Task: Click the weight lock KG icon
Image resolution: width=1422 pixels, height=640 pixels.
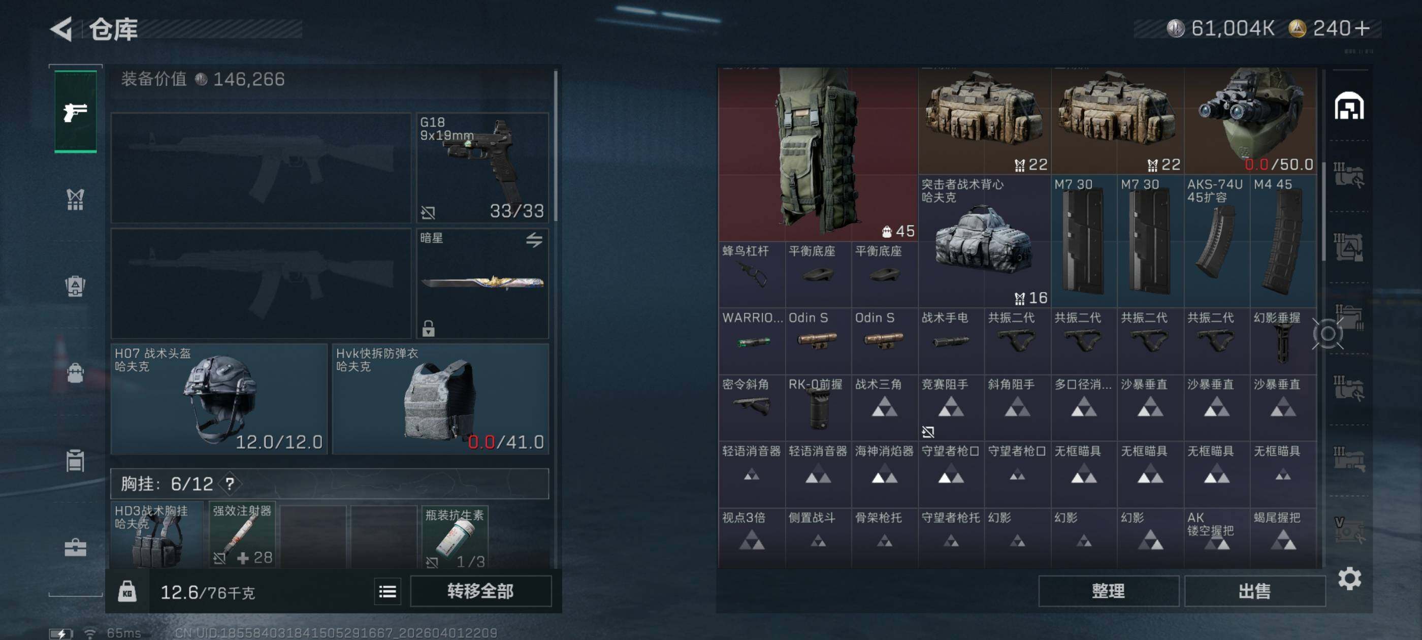Action: (127, 591)
